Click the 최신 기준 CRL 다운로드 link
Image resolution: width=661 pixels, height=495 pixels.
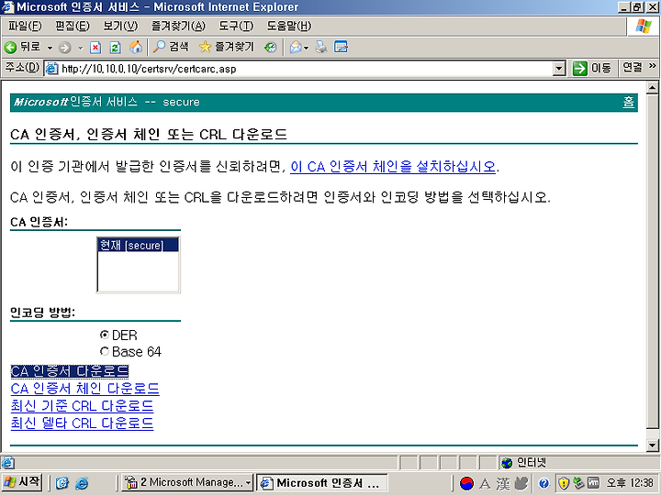click(82, 405)
